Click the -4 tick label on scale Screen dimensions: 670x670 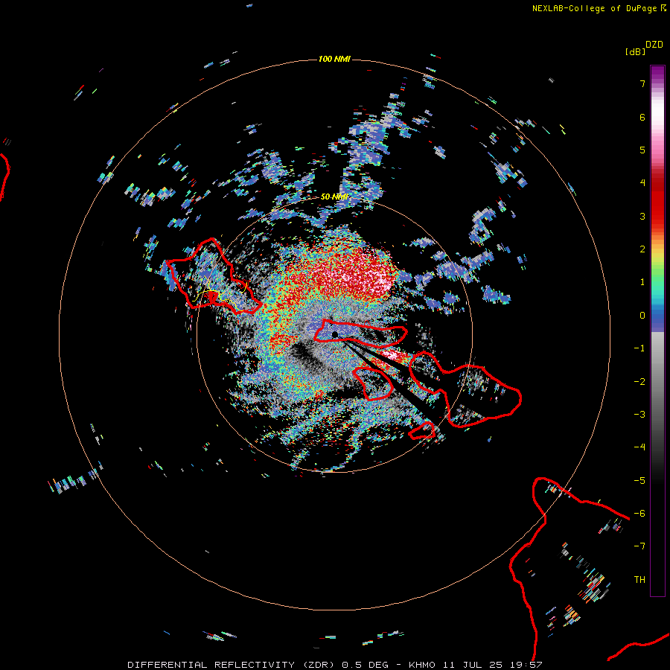[x=639, y=447]
